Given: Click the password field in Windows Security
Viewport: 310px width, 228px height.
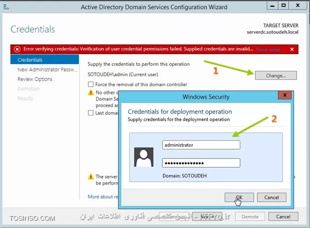Looking at the screenshot, I should [x=201, y=163].
